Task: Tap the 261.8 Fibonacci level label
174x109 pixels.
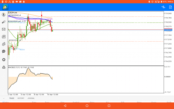Action: coord(22,23)
